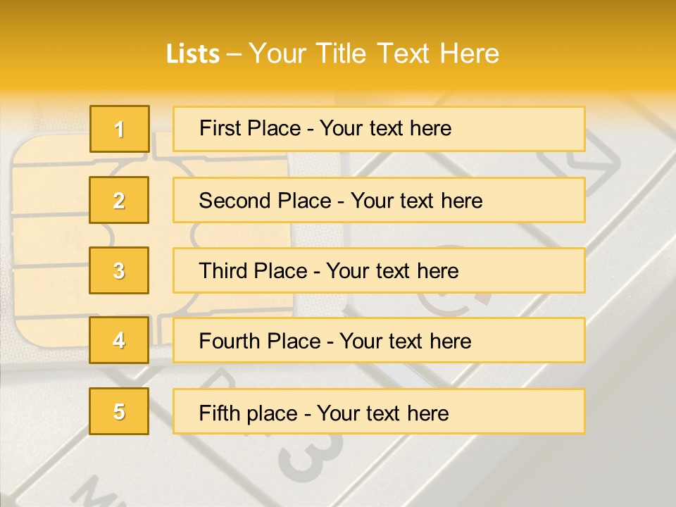Screen dimensions: 676x507
Task: Select the number 1 box
Action: coord(120,129)
